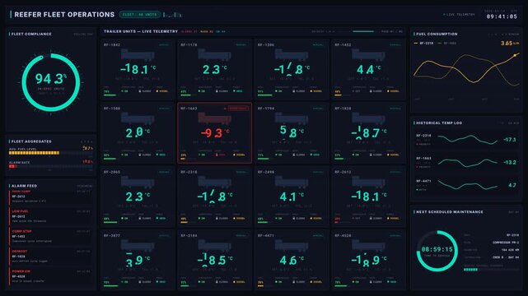Click the red alarm badge on the RF-1663 card
The width and height of the screenshot is (528, 296).
coord(238,109)
